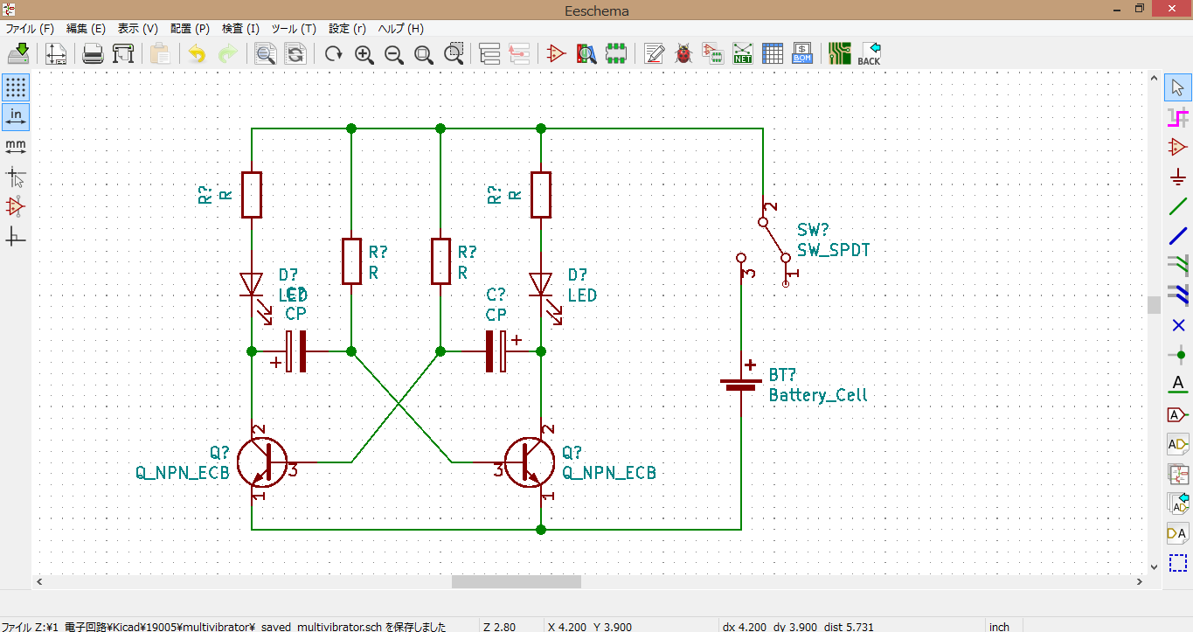The image size is (1193, 632).
Task: Select the place power port (ground) tool
Action: click(1178, 177)
